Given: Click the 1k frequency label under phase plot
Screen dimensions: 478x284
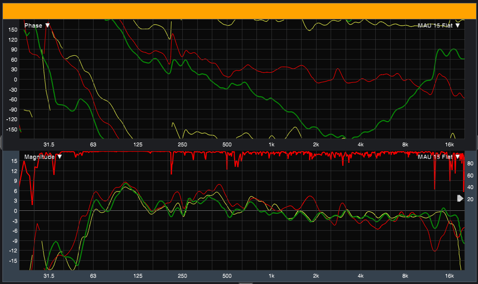Looking at the screenshot, I should tap(271, 144).
